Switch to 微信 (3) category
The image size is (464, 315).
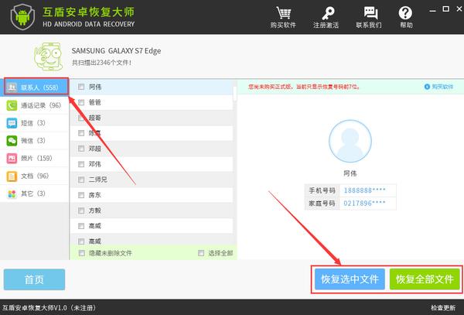point(34,140)
